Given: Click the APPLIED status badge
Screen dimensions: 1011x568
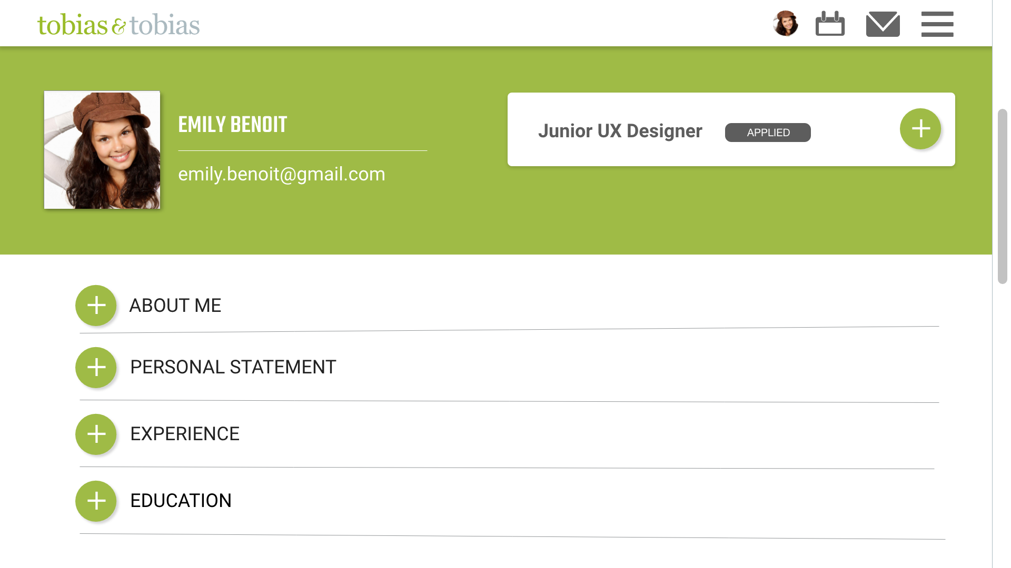Looking at the screenshot, I should click(x=768, y=133).
